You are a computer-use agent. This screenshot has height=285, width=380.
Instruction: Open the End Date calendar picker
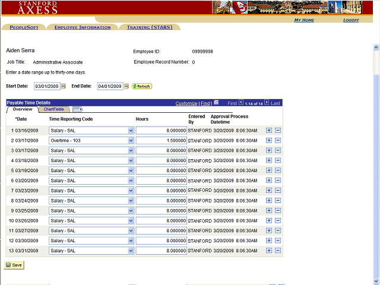coord(126,86)
